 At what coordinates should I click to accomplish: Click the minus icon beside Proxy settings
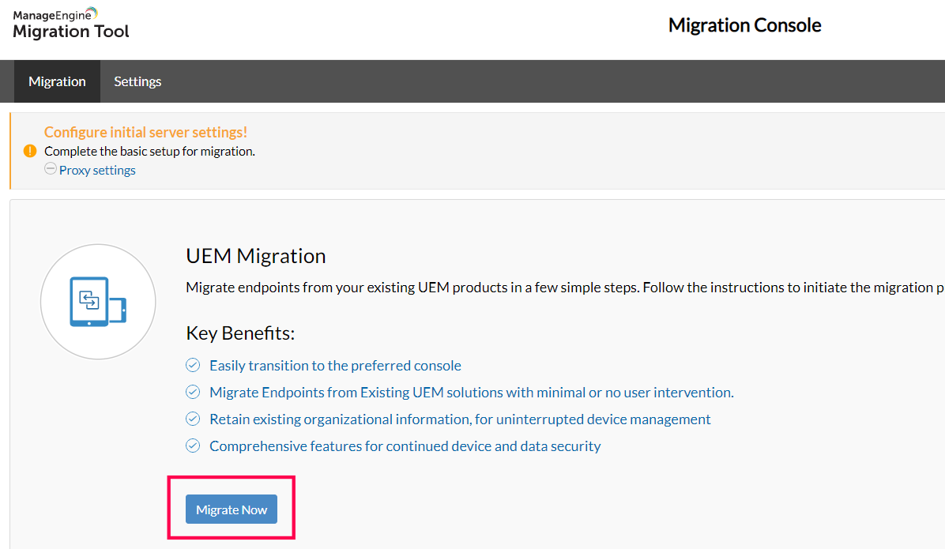(x=51, y=169)
